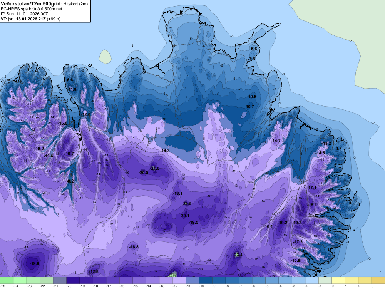The height and width of the screenshot is (288, 385).
Task: Select the -20.1 temperature value
Action: (x=184, y=216)
